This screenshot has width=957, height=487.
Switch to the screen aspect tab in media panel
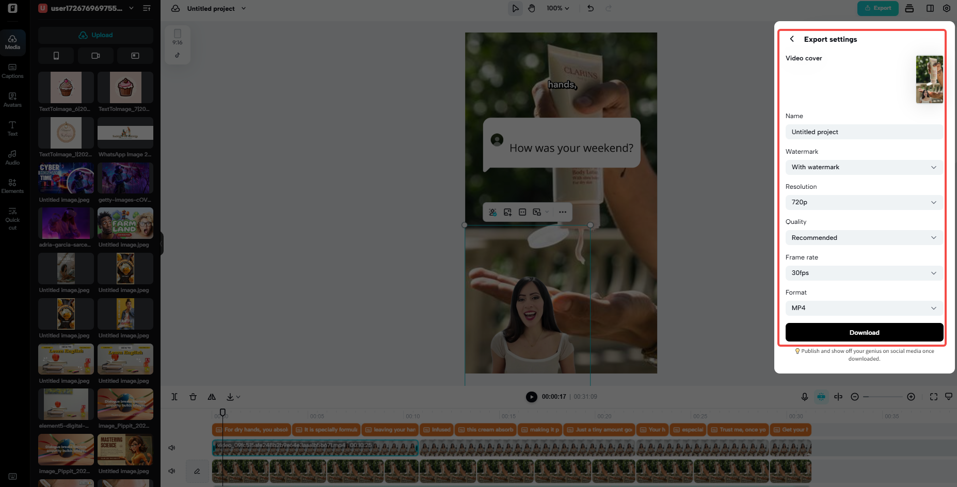[135, 56]
